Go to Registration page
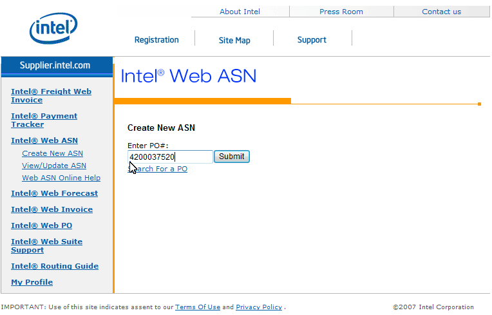This screenshot has width=492, height=315. pos(156,40)
